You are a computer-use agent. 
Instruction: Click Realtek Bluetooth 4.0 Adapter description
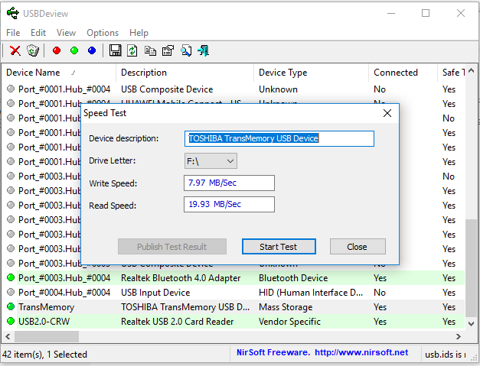tap(181, 278)
